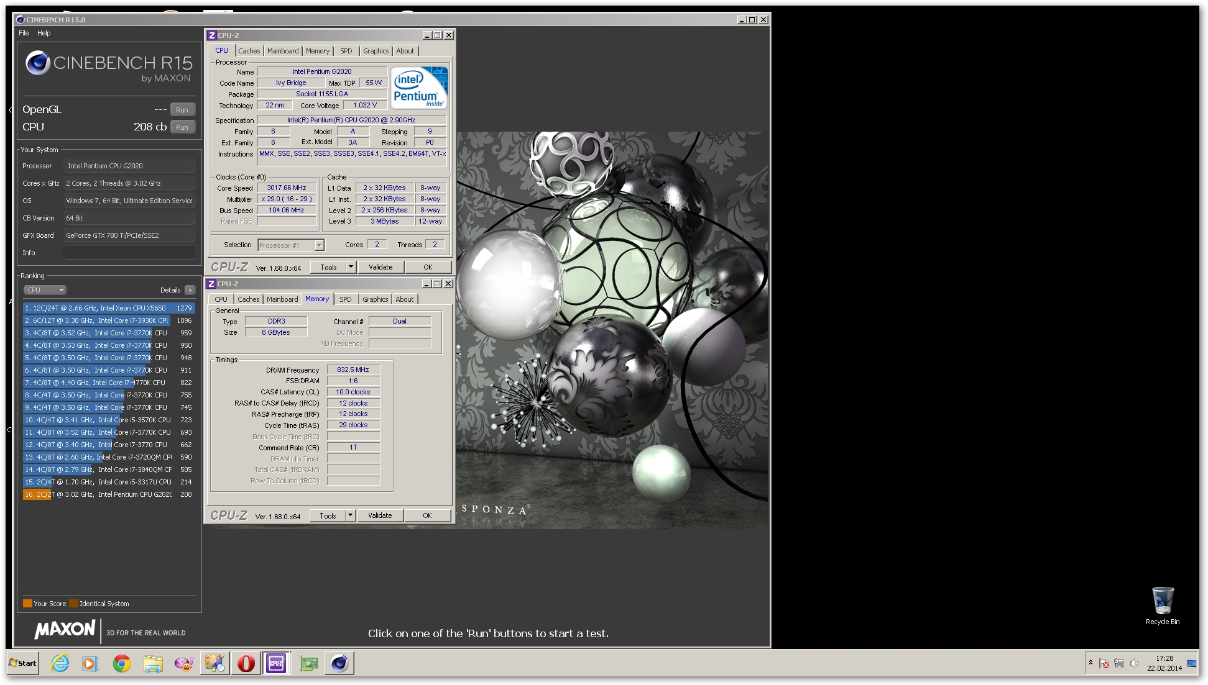The width and height of the screenshot is (1208, 685).
Task: Switch to Caches tab in upper CPU-Z
Action: pyautogui.click(x=249, y=51)
